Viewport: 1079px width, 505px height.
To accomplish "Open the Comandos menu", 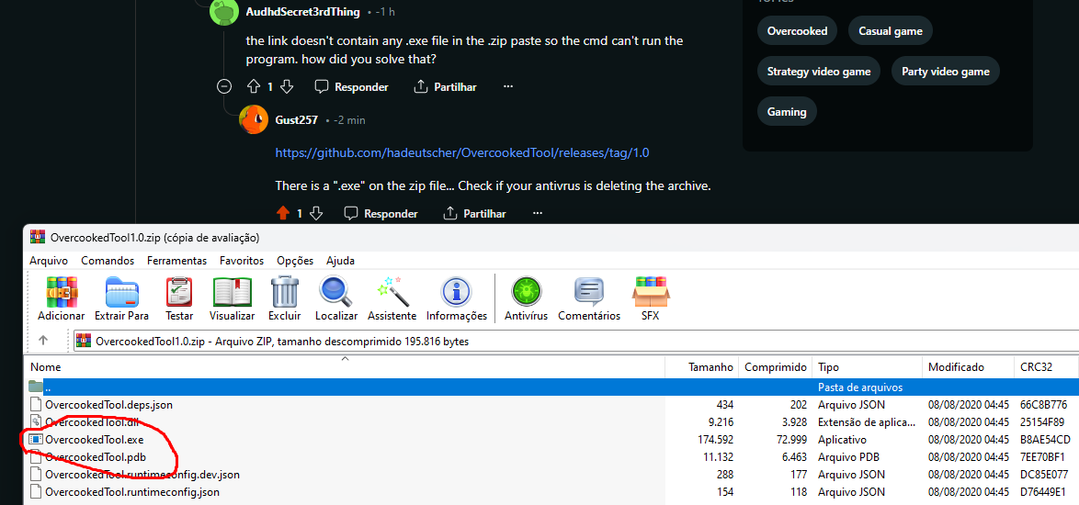I will [x=108, y=261].
